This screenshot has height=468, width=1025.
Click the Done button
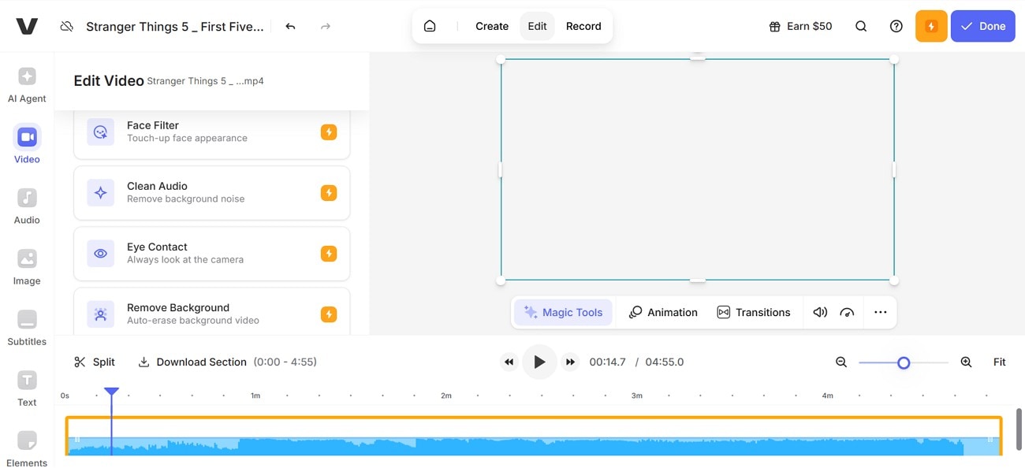(982, 25)
